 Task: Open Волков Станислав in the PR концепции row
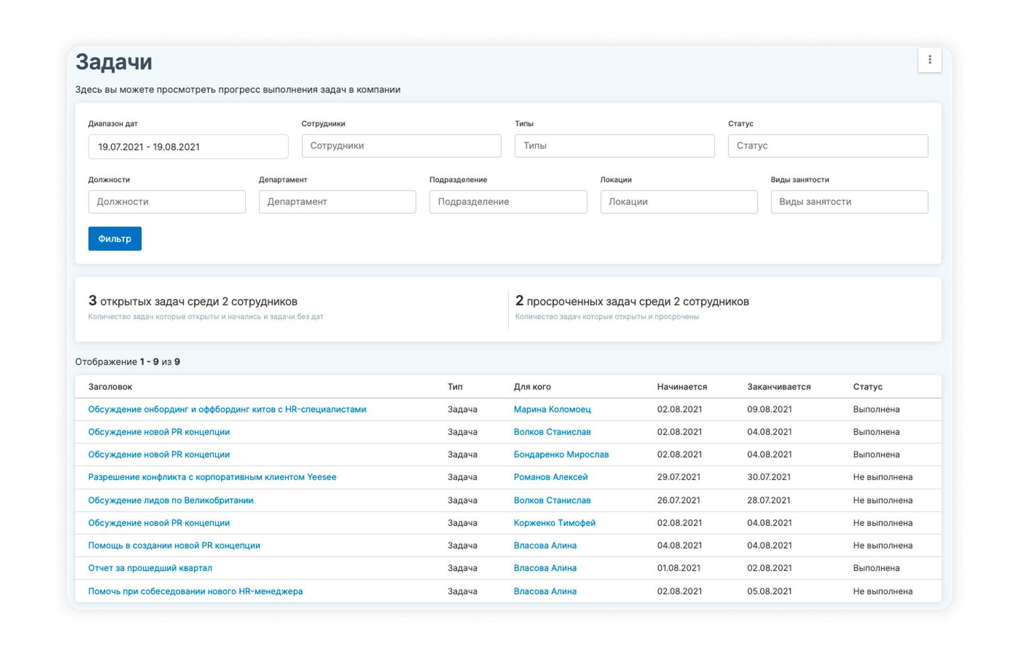(552, 432)
